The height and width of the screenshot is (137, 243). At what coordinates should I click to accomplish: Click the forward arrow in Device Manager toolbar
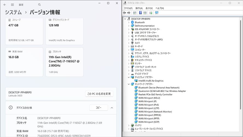pos(129,13)
